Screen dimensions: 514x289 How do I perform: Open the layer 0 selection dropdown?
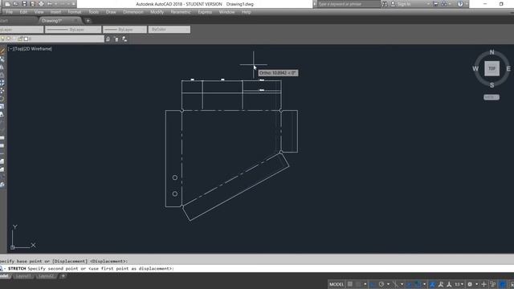(x=51, y=39)
